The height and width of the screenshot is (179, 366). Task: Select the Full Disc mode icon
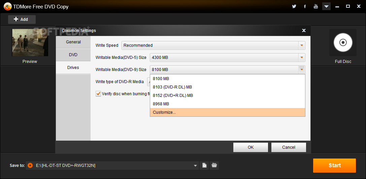343,42
